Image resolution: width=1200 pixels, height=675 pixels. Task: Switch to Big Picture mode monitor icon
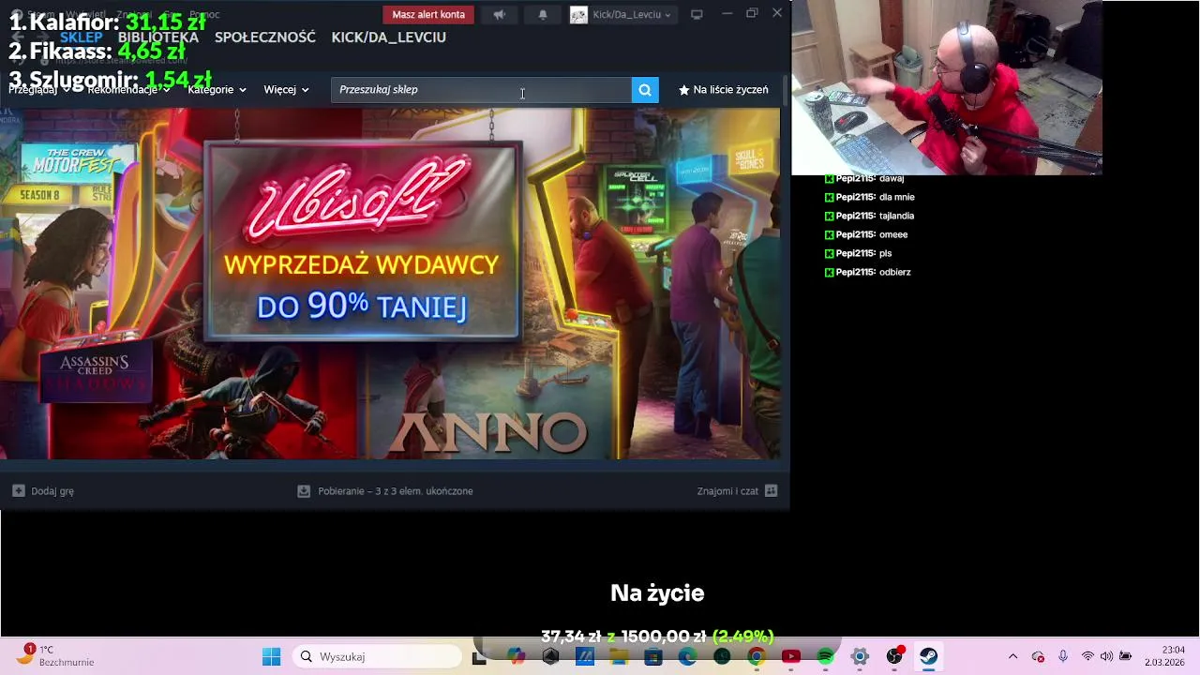pyautogui.click(x=697, y=15)
